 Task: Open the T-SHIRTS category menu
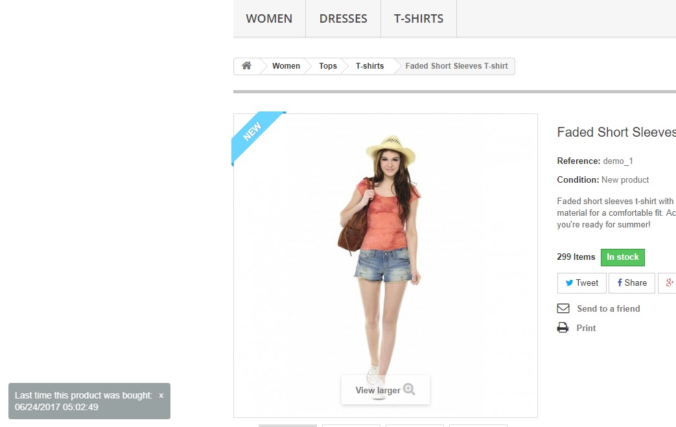coord(419,19)
